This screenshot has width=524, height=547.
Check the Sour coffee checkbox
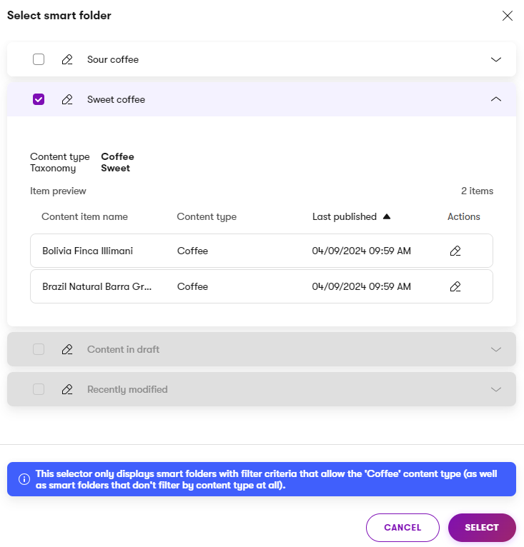39,60
